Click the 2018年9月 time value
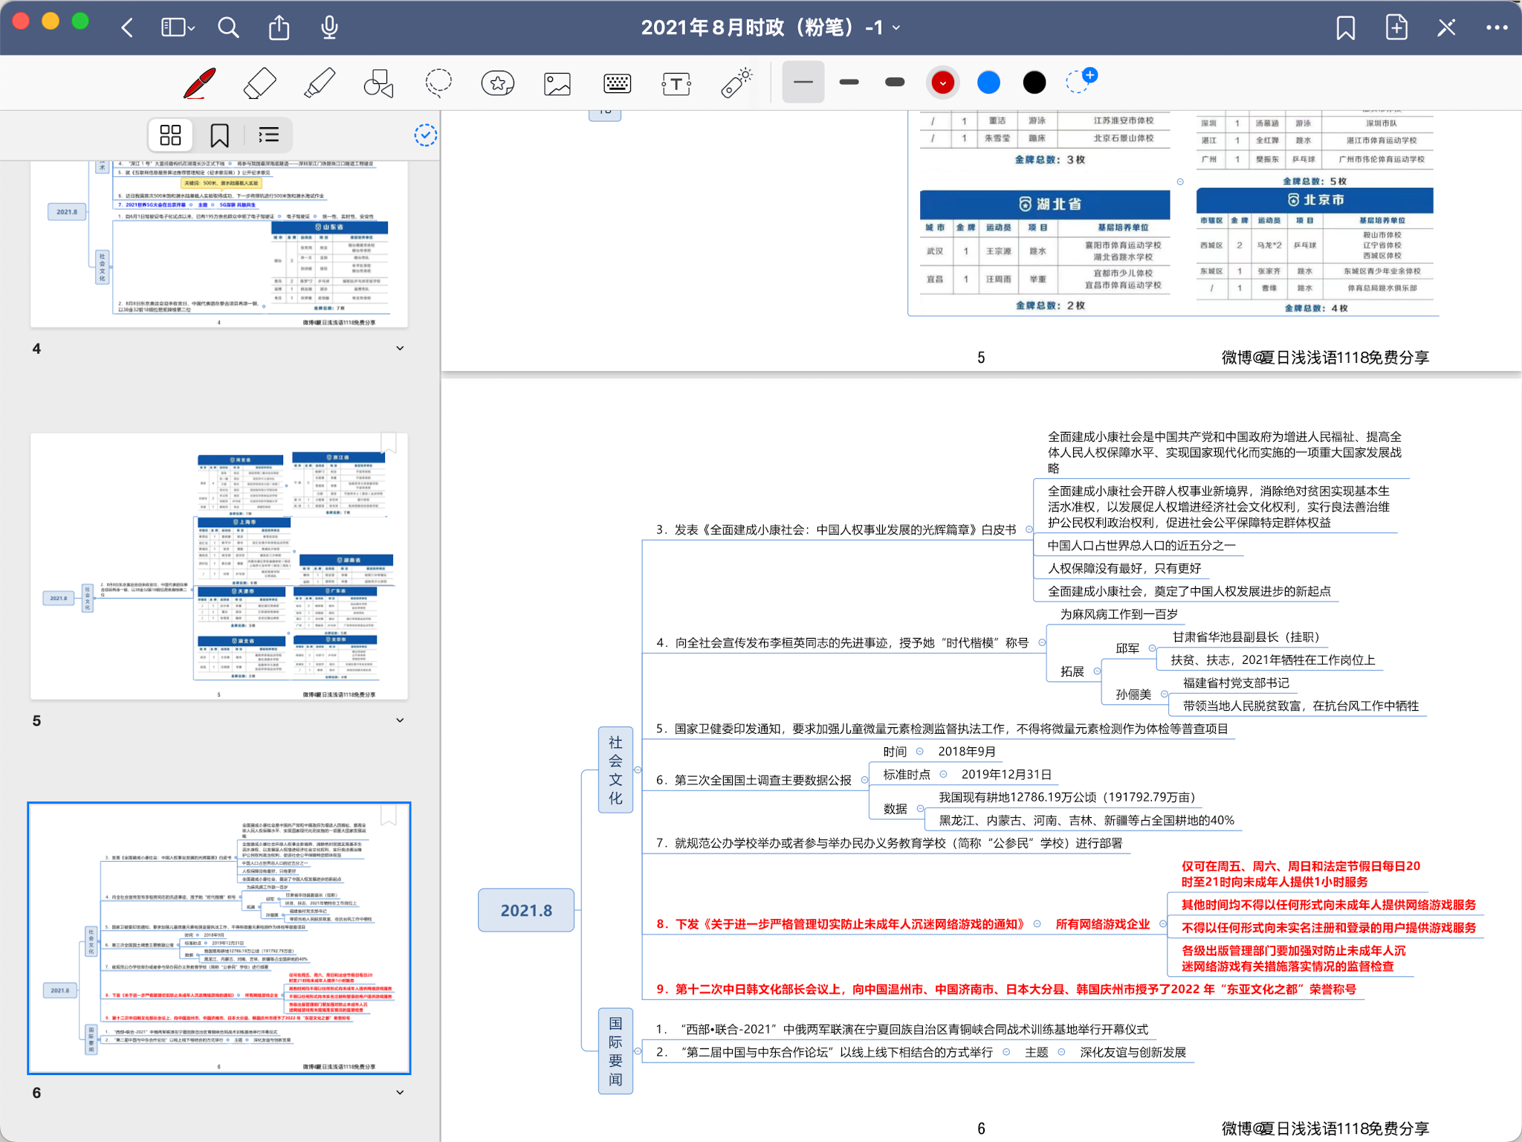The height and width of the screenshot is (1142, 1522). (x=967, y=752)
